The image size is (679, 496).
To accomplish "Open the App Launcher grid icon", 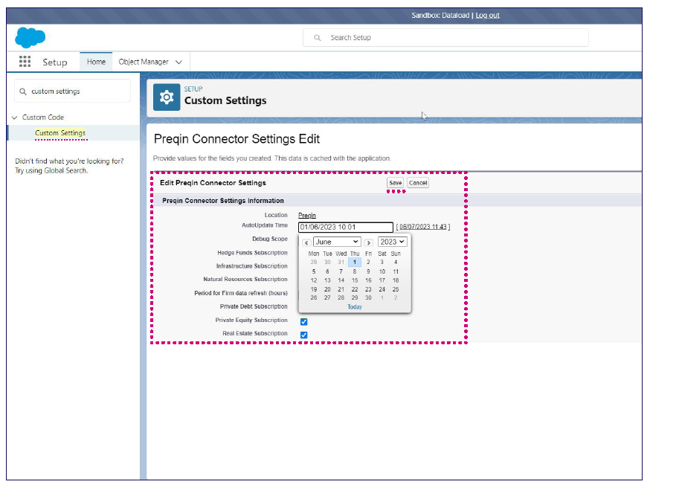I will [25, 62].
